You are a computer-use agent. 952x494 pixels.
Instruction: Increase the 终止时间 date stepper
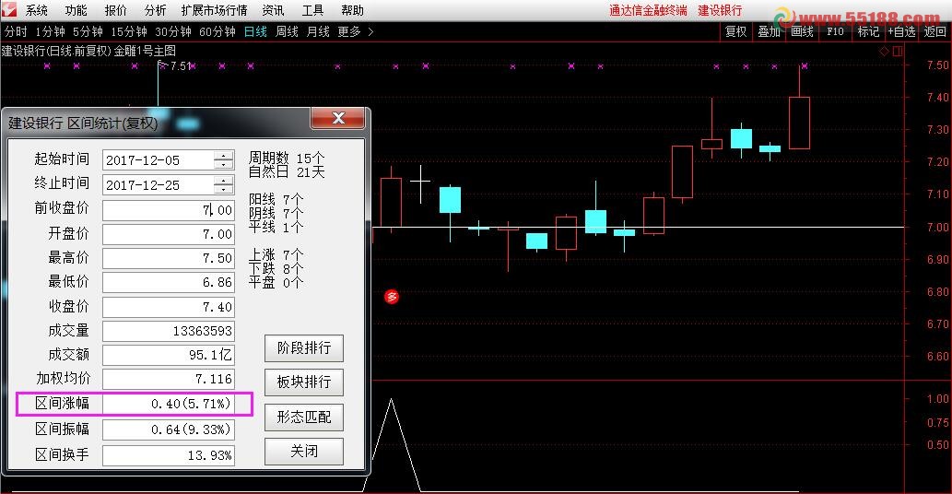pyautogui.click(x=223, y=181)
